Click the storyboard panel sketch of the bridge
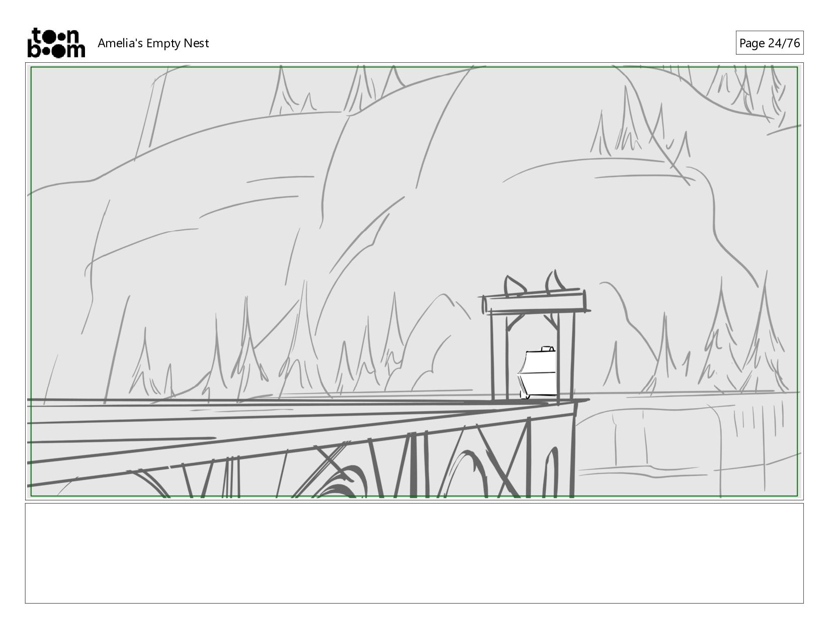The height and width of the screenshot is (641, 830). (x=414, y=282)
